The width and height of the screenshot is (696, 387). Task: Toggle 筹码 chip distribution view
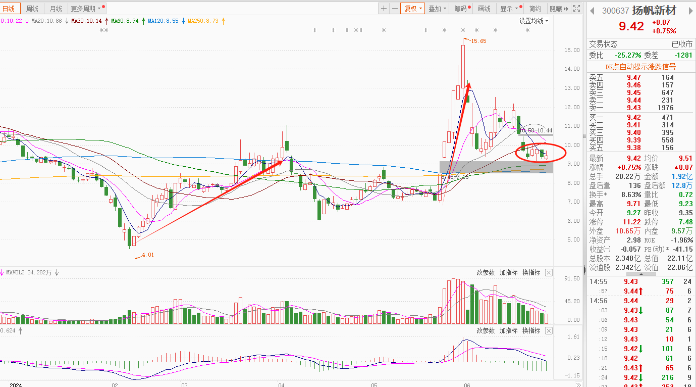[462, 9]
